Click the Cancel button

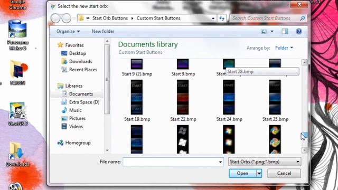pos(284,174)
